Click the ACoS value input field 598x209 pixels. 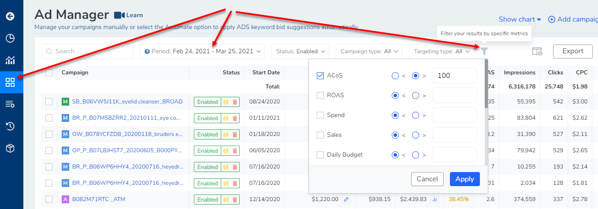click(x=454, y=76)
